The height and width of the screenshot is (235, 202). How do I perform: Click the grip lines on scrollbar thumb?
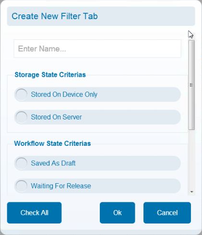click(x=191, y=85)
